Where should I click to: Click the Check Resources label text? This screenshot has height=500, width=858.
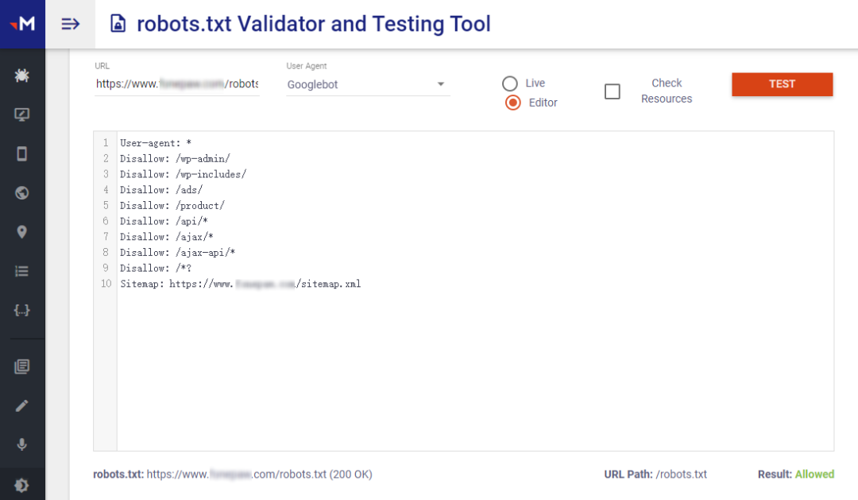[667, 91]
